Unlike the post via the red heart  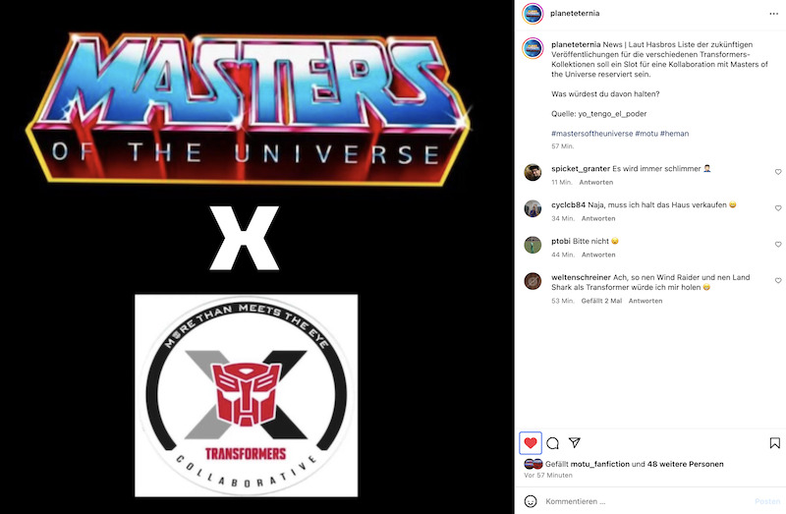coord(531,443)
